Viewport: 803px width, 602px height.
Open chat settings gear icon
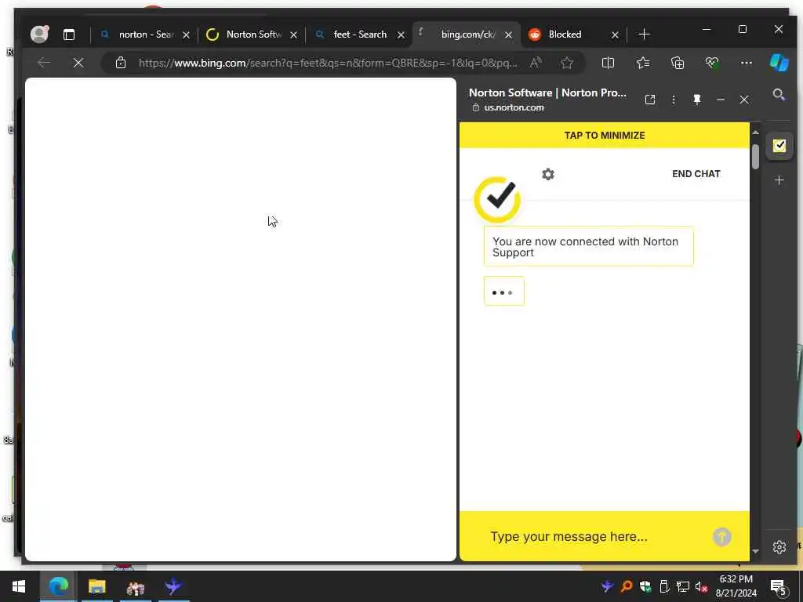tap(548, 174)
